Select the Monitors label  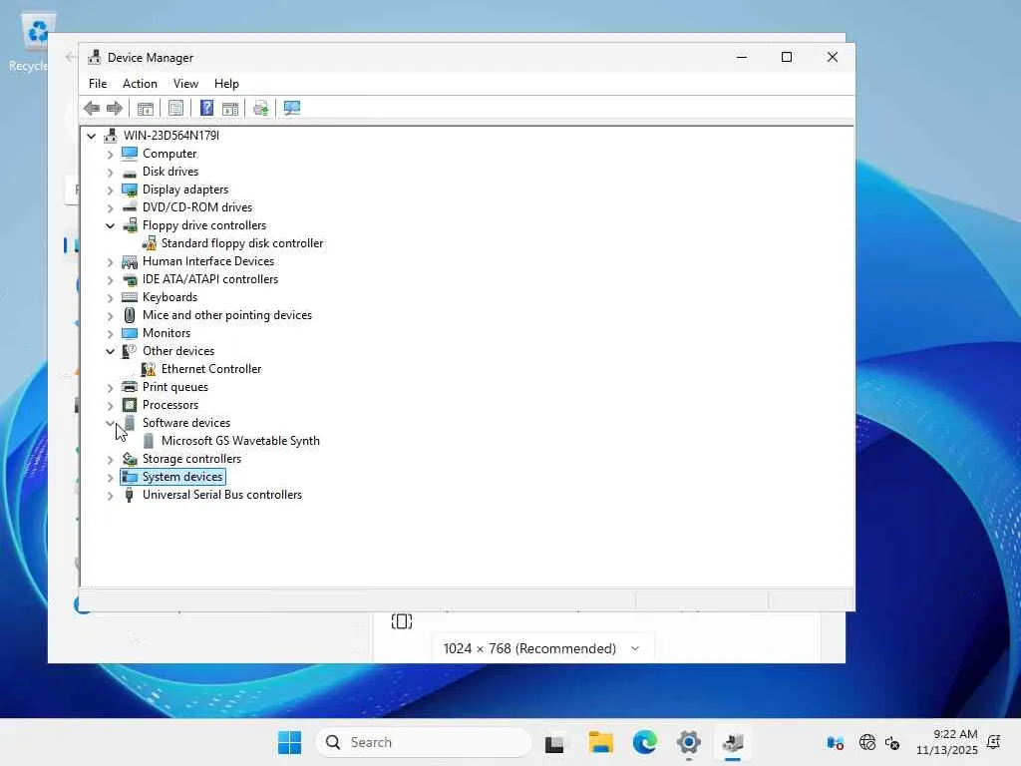click(x=167, y=333)
